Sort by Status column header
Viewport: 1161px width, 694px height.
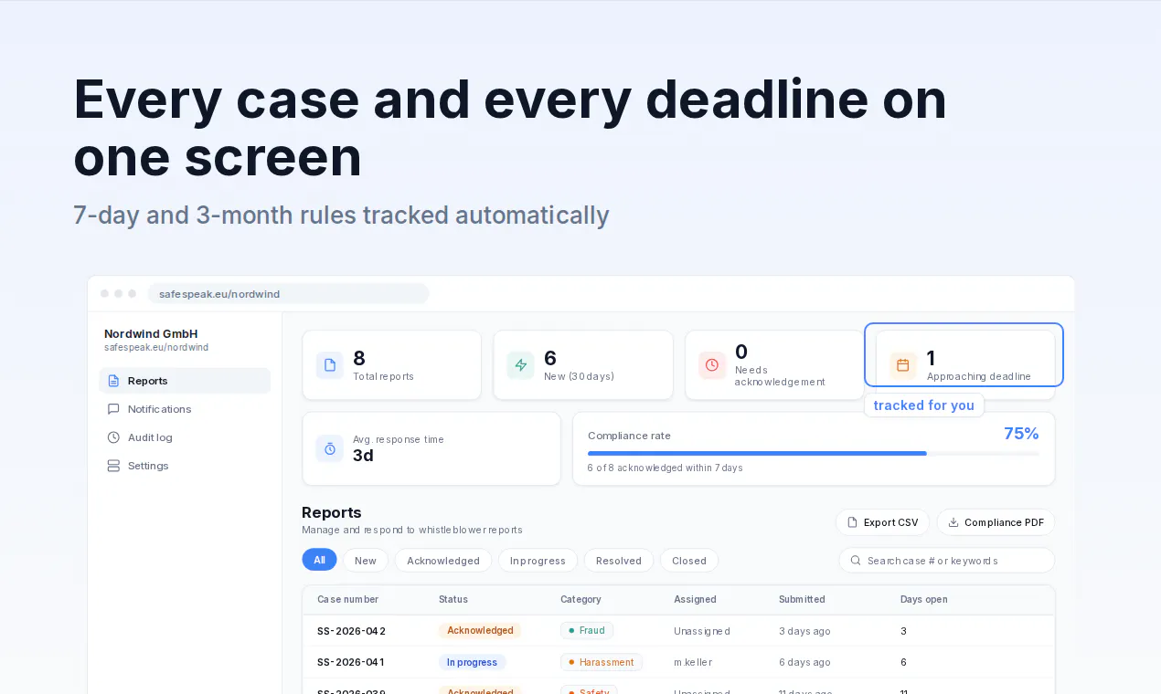453,600
